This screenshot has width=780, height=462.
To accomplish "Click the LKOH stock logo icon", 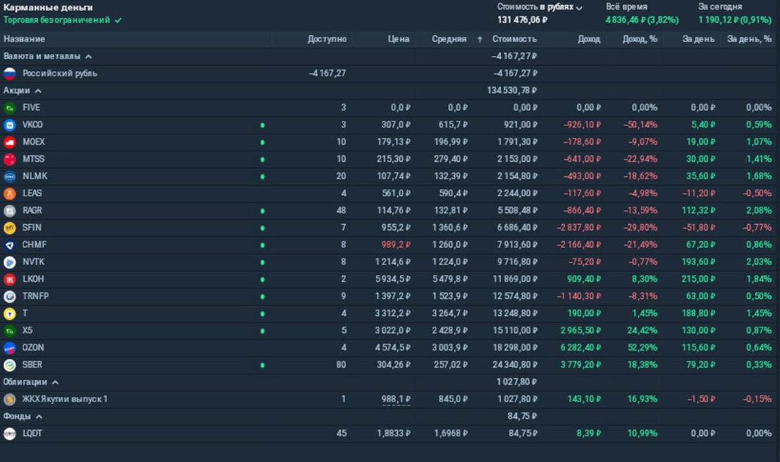I will click(10, 279).
